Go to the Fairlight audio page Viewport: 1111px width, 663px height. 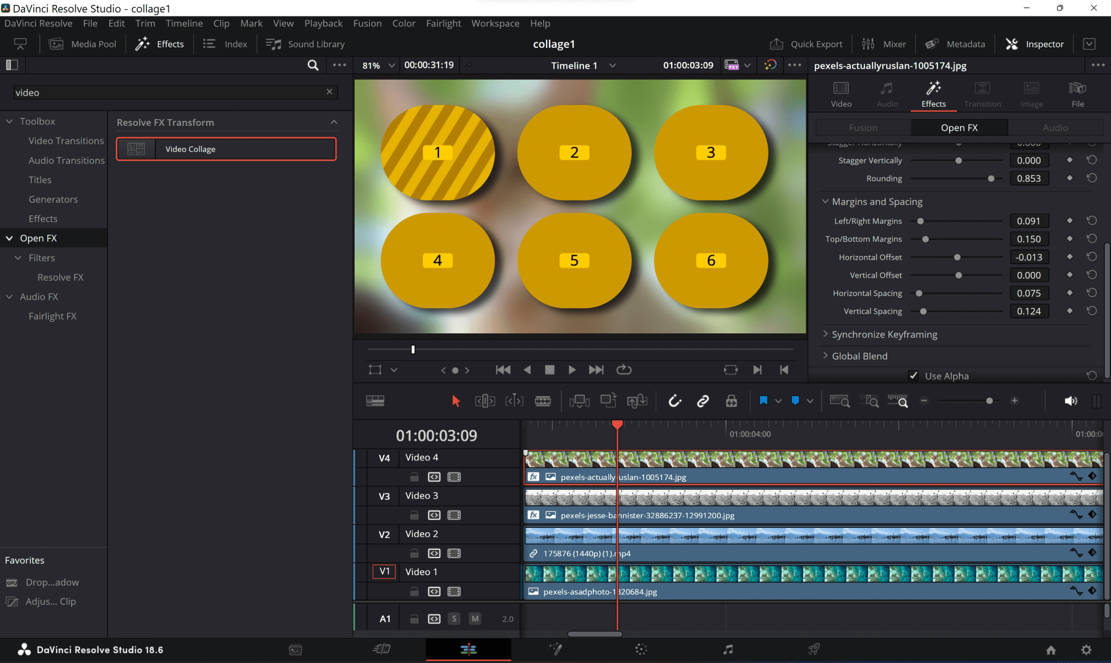click(x=728, y=649)
